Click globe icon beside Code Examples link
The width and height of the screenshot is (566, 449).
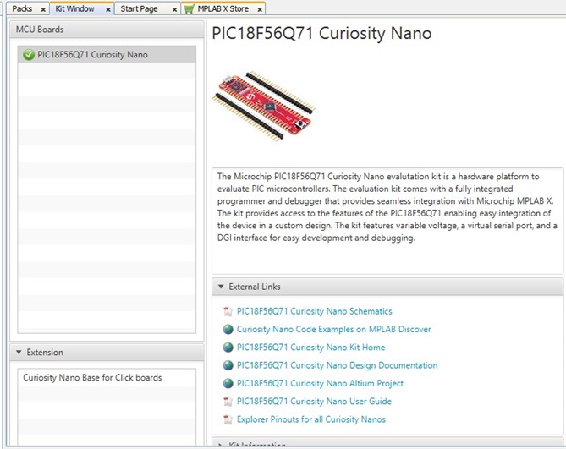pos(228,329)
